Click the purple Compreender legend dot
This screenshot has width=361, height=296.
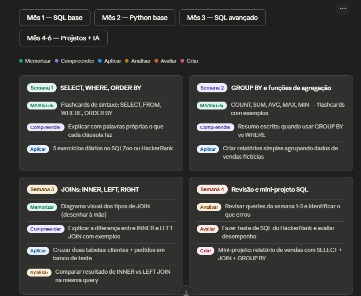[x=57, y=61]
